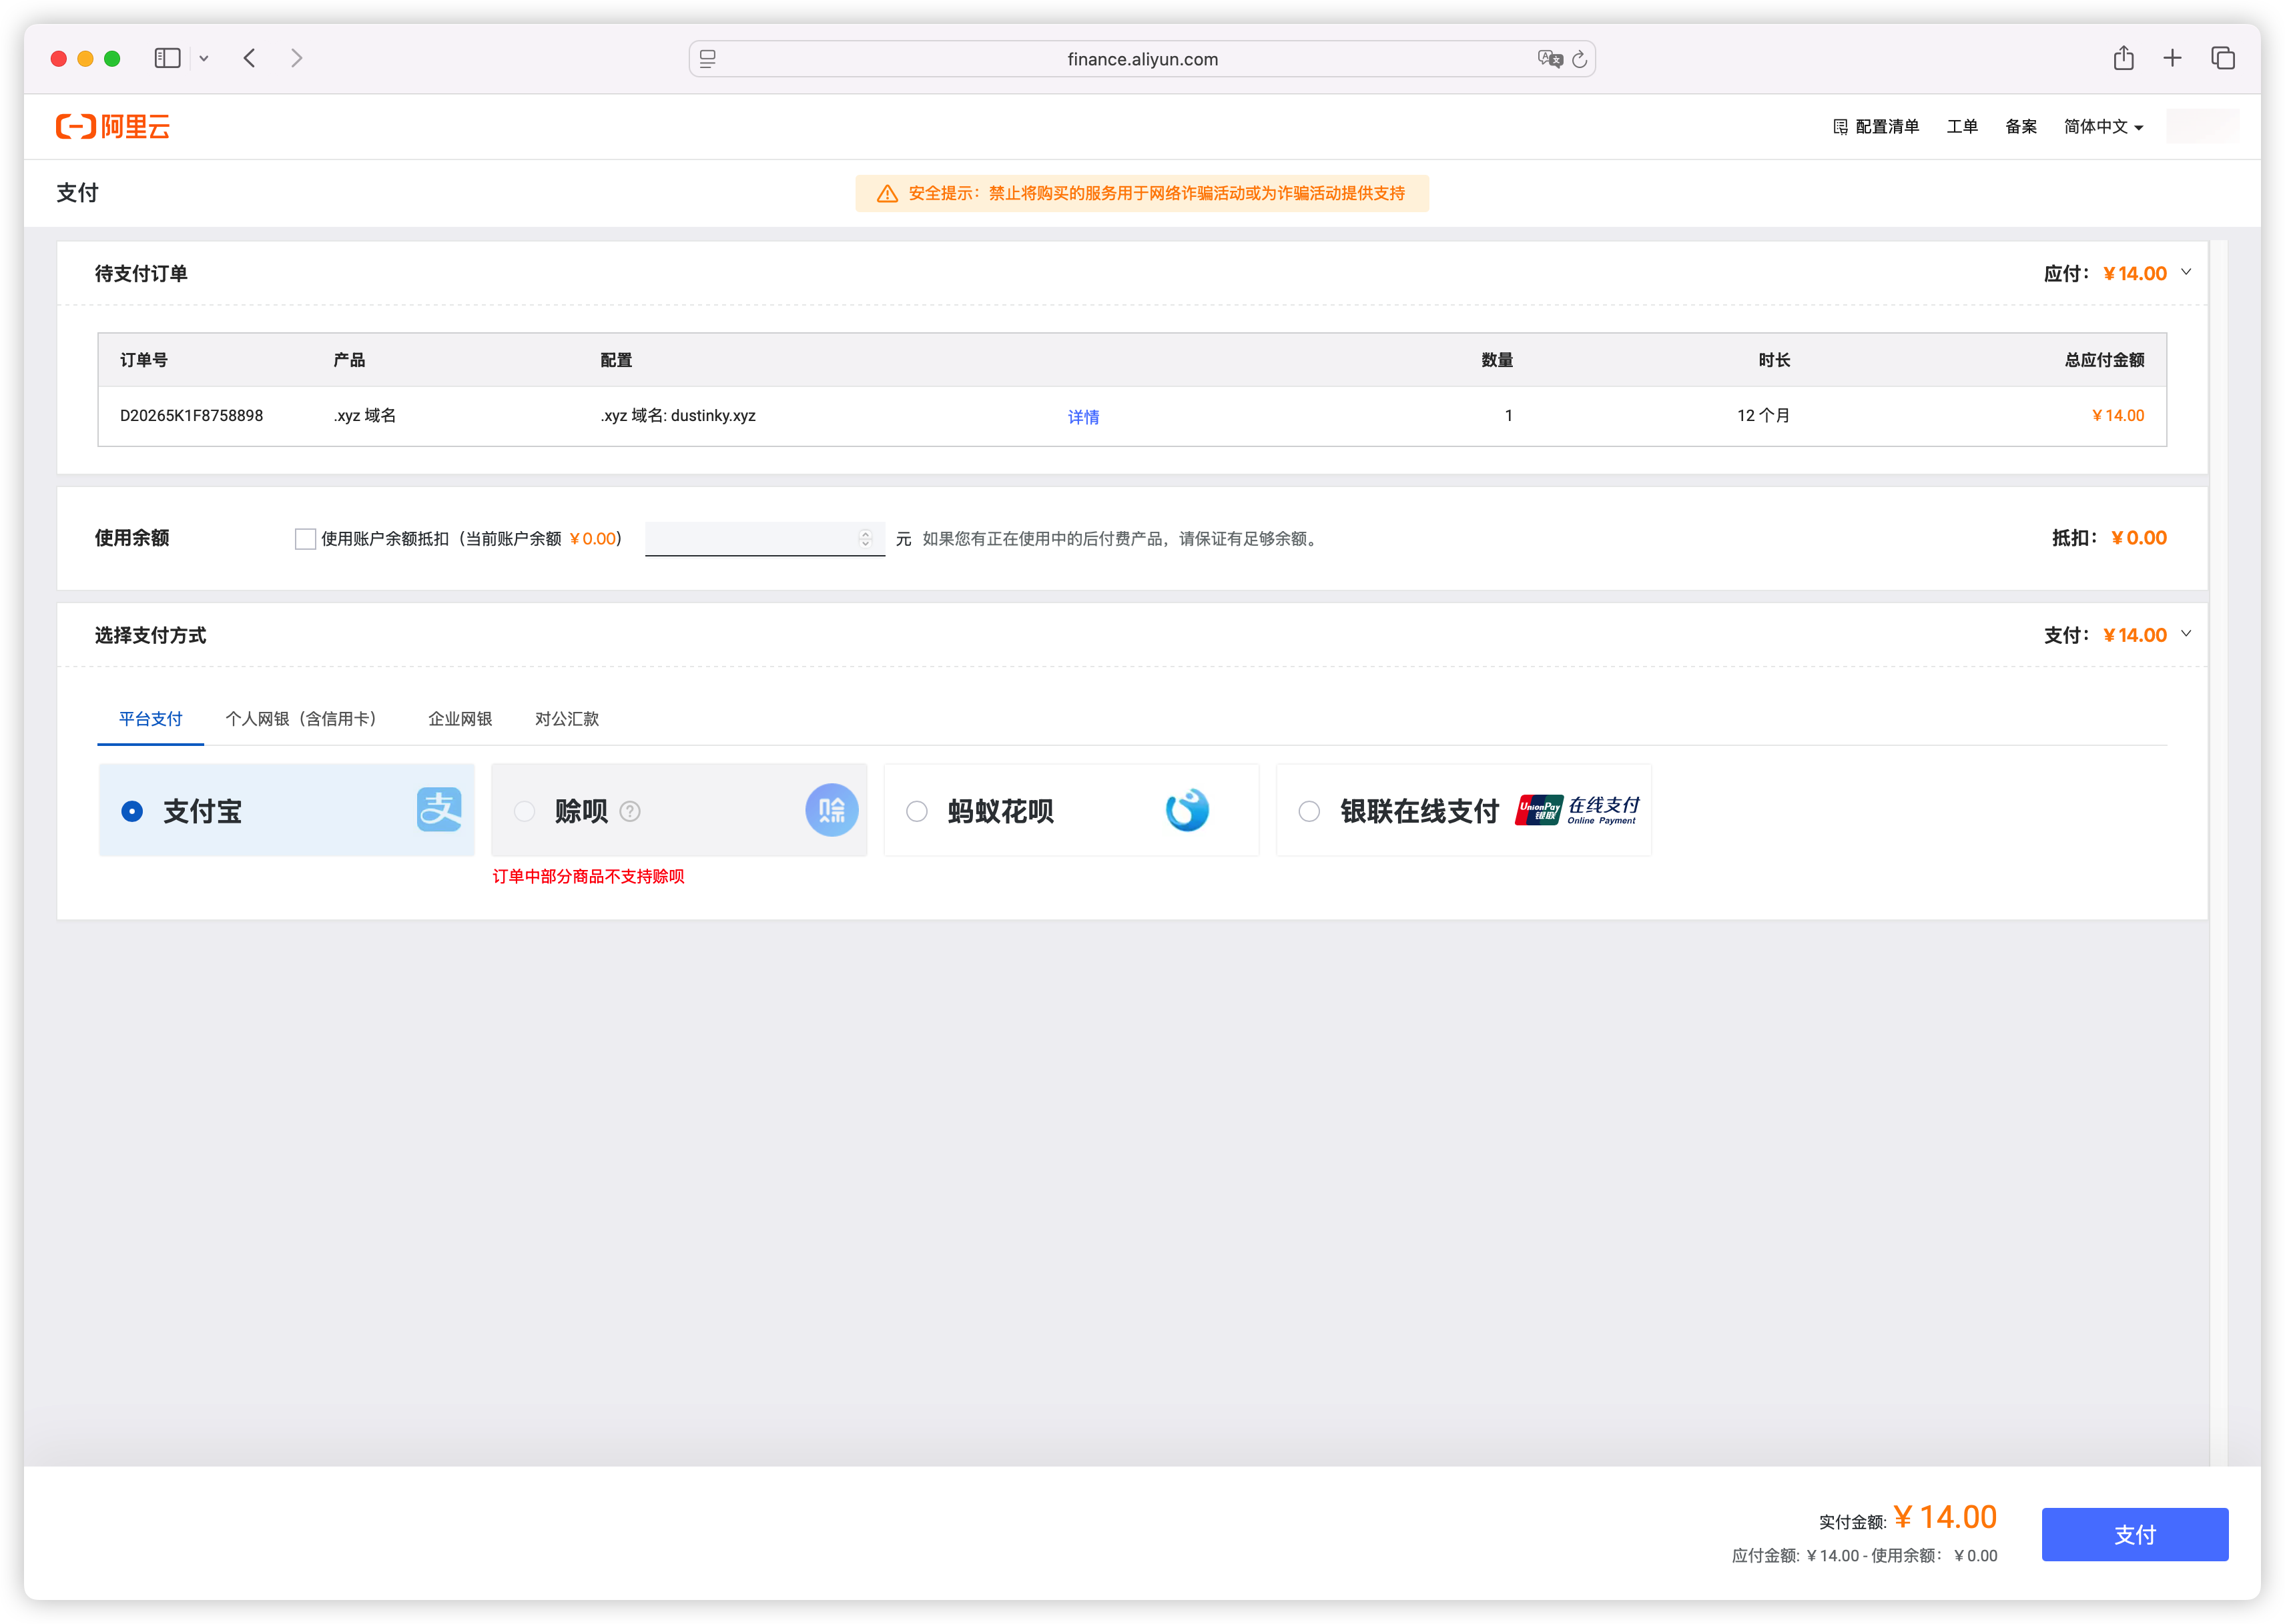This screenshot has height=1624, width=2285.
Task: Open 配置清单 with list icon
Action: pos(1875,126)
